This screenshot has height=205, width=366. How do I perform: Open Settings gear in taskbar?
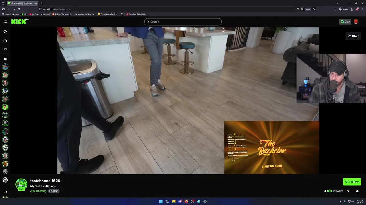click(x=205, y=202)
